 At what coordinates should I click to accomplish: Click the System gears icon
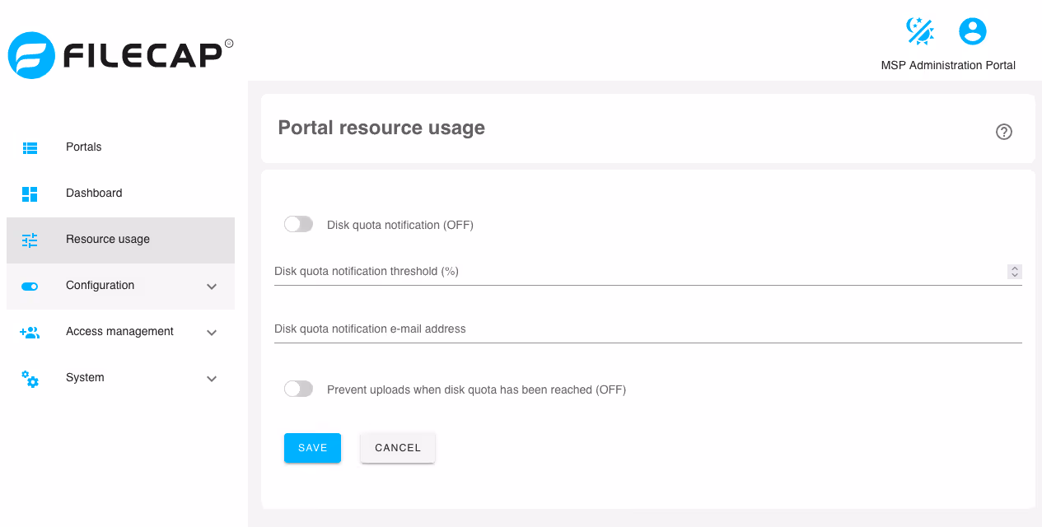[30, 379]
